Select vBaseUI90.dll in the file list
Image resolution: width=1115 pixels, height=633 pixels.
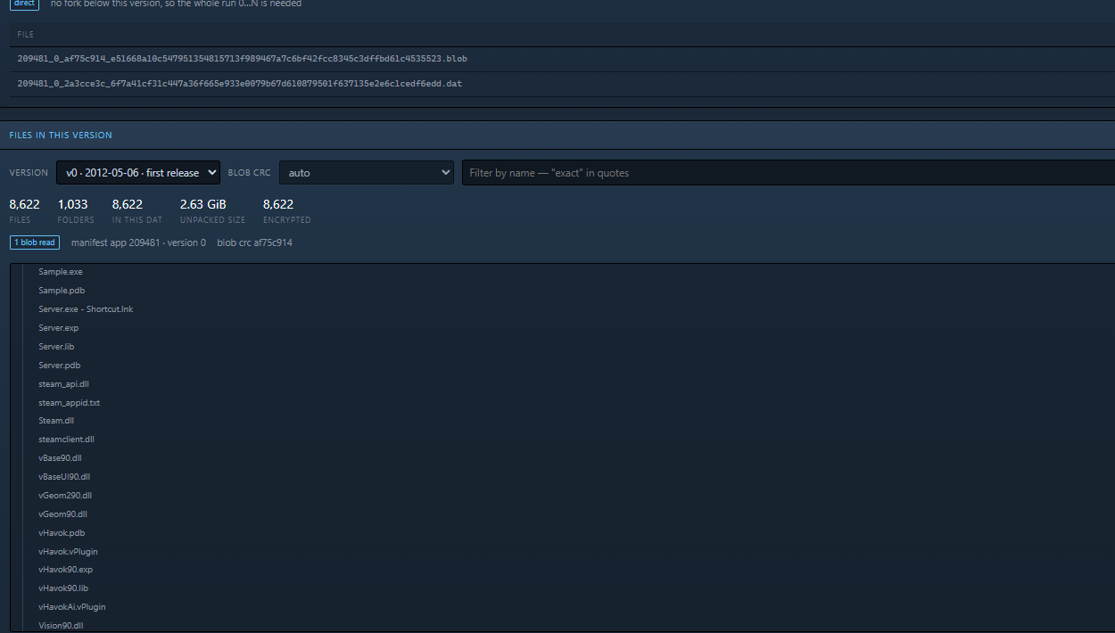[x=64, y=477]
